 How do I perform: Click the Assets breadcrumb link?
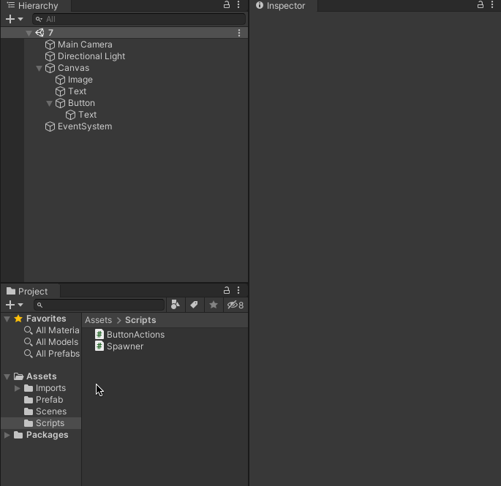tap(98, 320)
